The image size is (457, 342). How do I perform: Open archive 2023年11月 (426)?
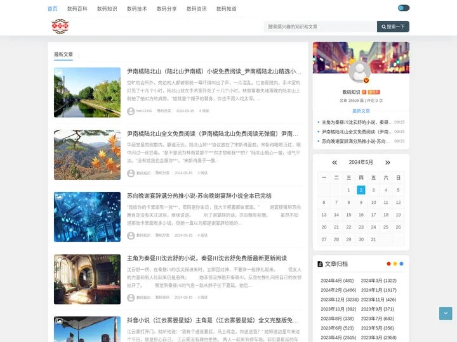[378, 300]
